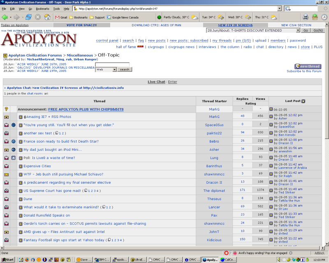Open the Bookmarks menu
The height and width of the screenshot is (263, 329).
pyautogui.click(x=42, y=8)
